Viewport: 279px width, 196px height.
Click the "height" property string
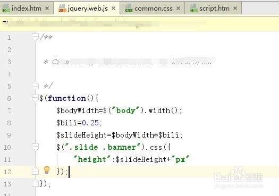click(92, 159)
